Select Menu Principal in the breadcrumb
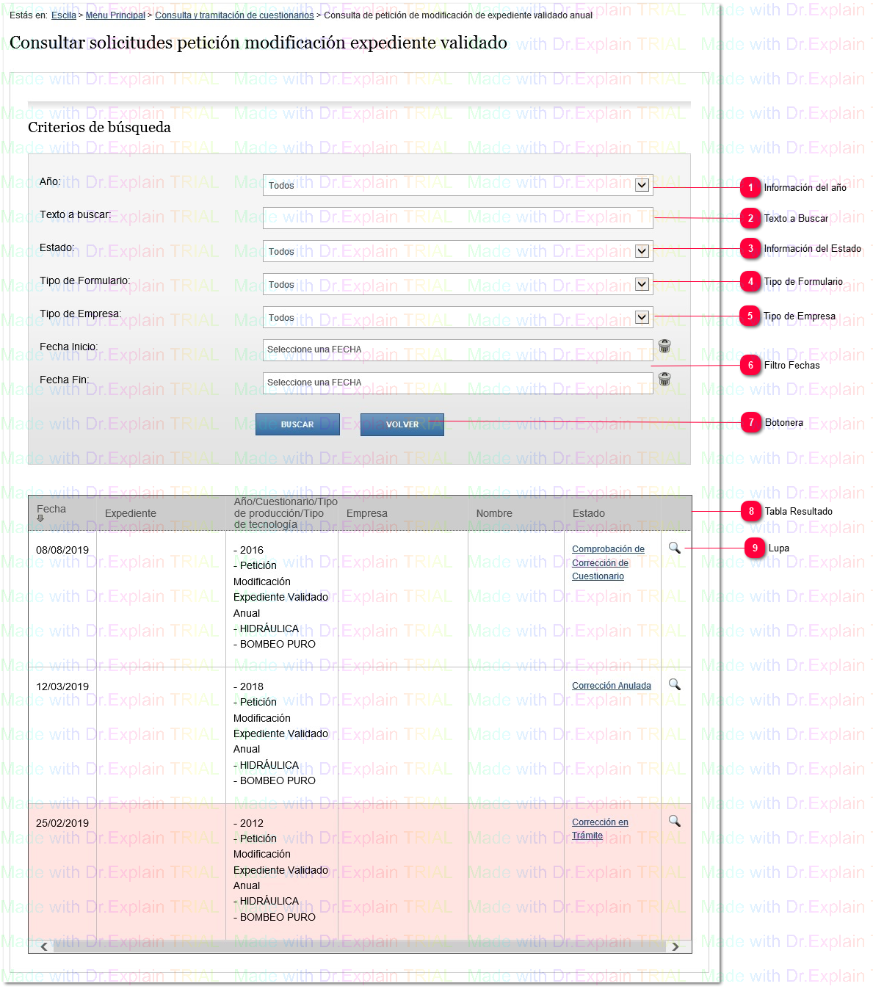873x989 pixels. [113, 15]
